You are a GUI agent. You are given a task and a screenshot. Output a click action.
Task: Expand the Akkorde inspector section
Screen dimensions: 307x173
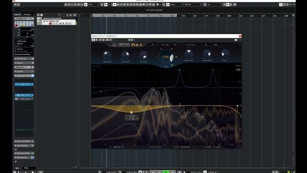24,63
